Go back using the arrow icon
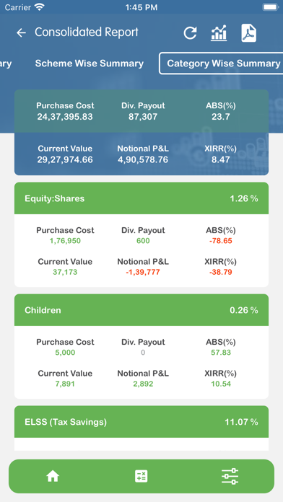 coord(21,32)
